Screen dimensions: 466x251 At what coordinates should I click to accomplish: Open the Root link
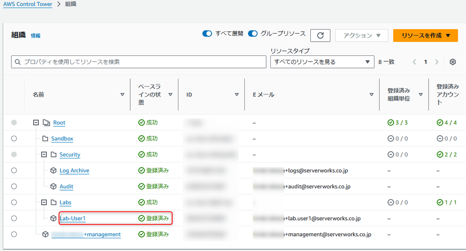coord(59,123)
